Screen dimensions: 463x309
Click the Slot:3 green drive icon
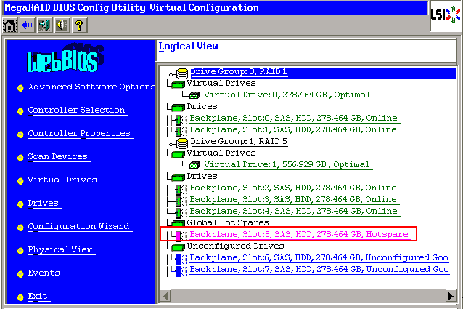point(180,201)
